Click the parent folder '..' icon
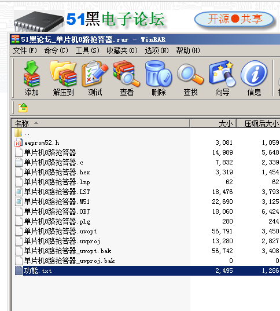 (x=18, y=133)
